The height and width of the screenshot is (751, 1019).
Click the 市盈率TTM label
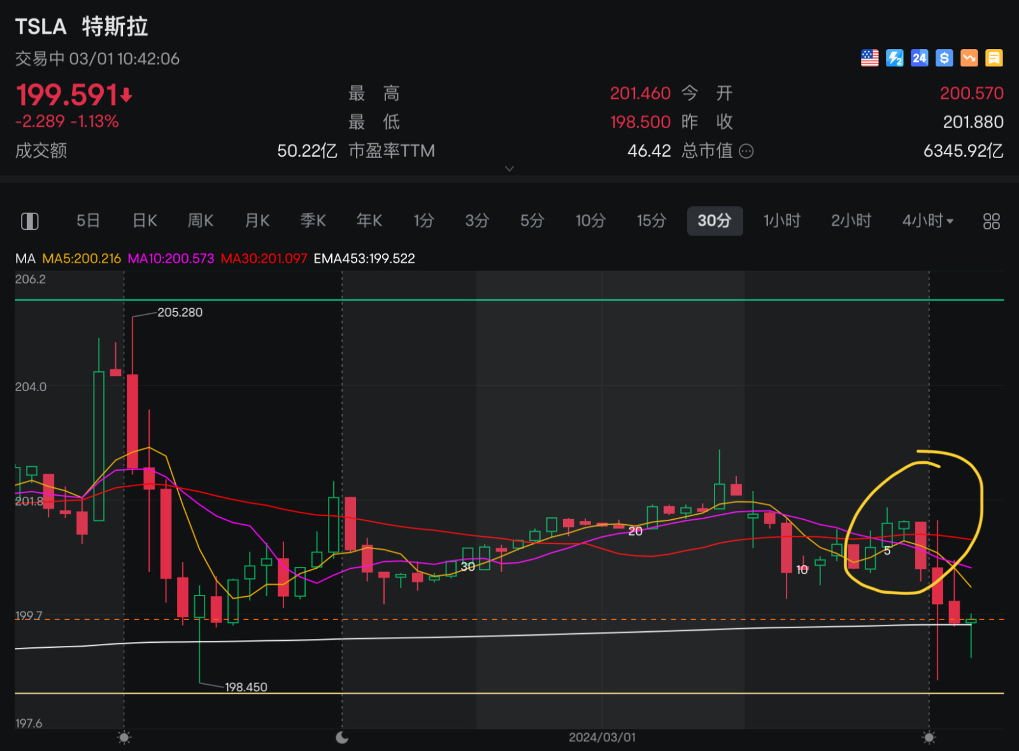[392, 151]
